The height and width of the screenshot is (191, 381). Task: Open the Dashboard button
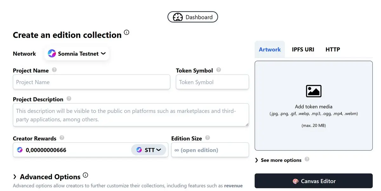pyautogui.click(x=193, y=17)
